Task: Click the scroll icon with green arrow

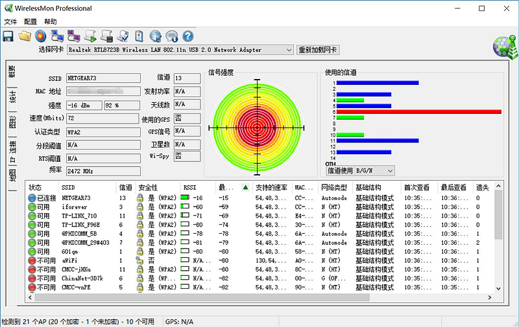Action: [91, 36]
